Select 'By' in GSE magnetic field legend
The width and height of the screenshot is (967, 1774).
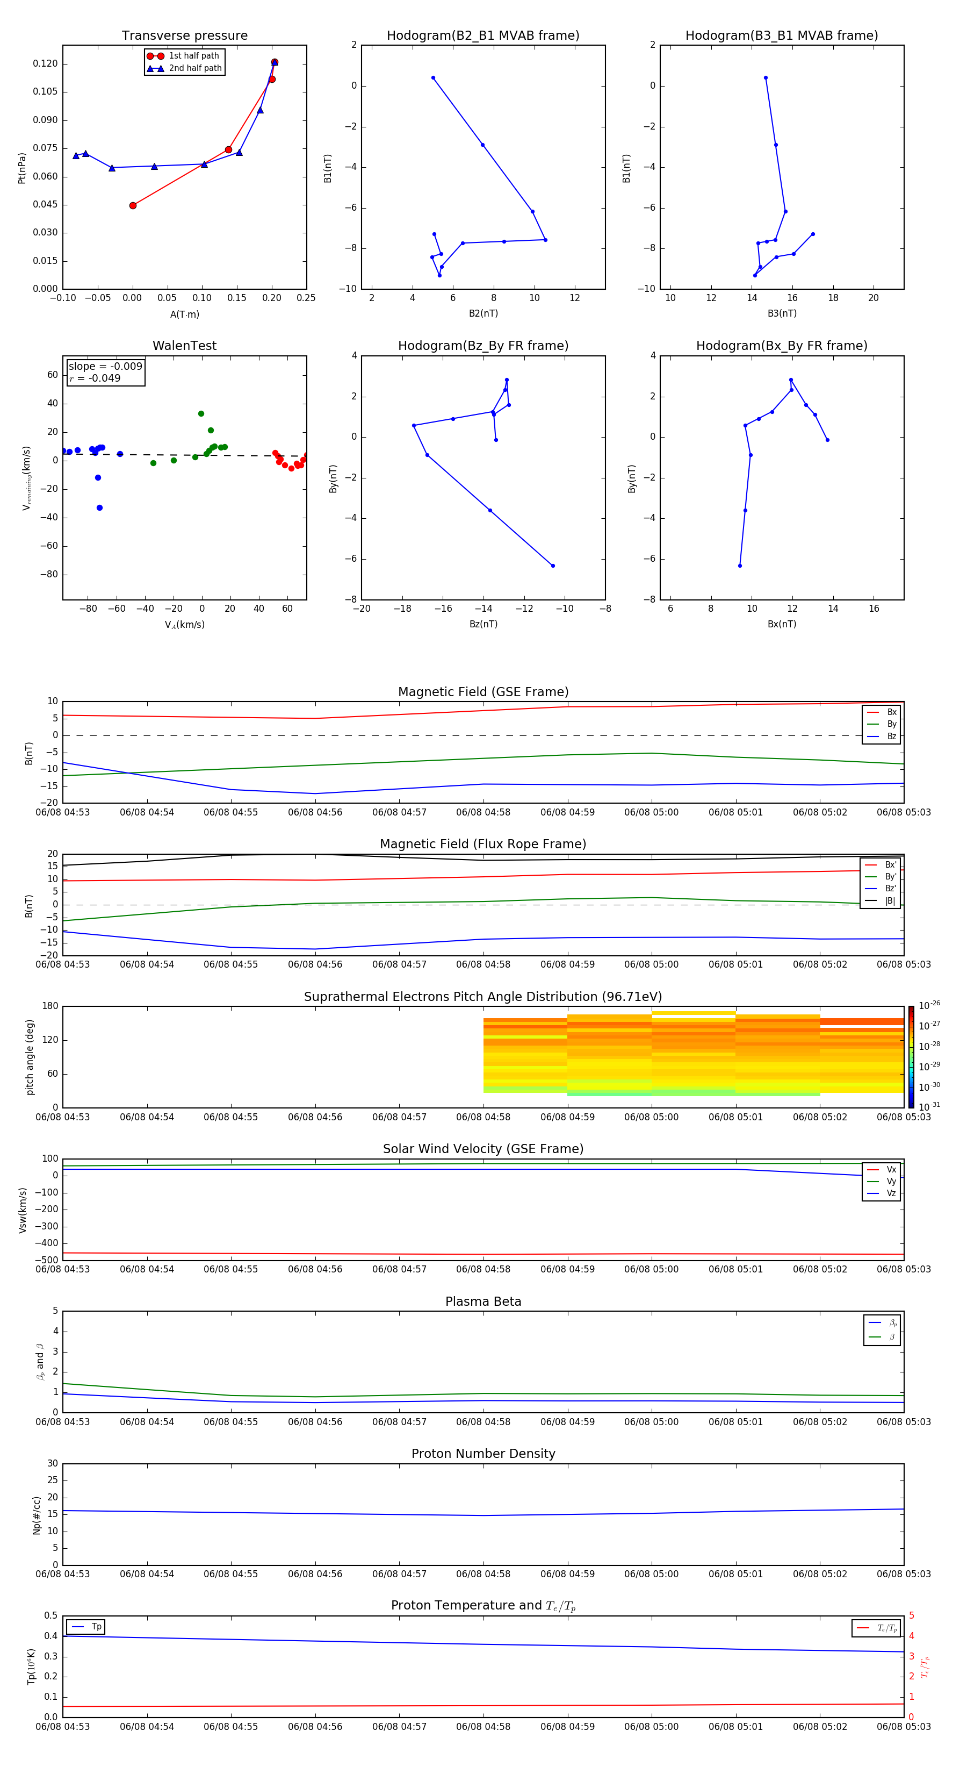pyautogui.click(x=882, y=724)
